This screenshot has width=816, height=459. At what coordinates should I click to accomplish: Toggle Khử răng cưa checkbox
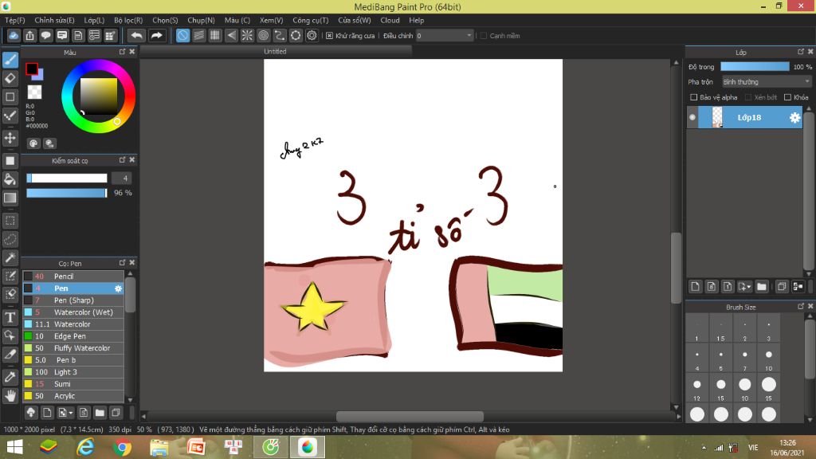click(329, 36)
